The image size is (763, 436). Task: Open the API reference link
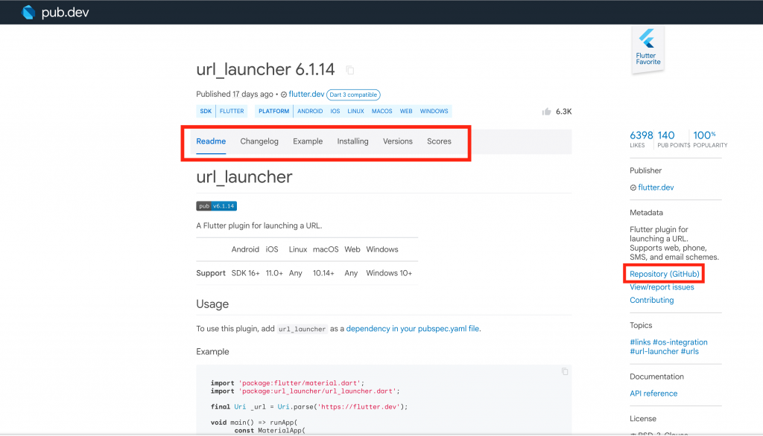(x=653, y=394)
